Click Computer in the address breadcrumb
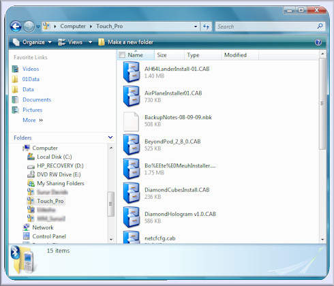334x286 pixels. (x=73, y=27)
